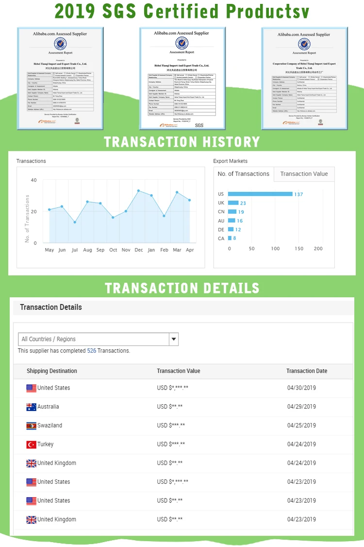Screen dimensions: 364x547
Task: Click the CN bar showing 19
Action: 232,211
